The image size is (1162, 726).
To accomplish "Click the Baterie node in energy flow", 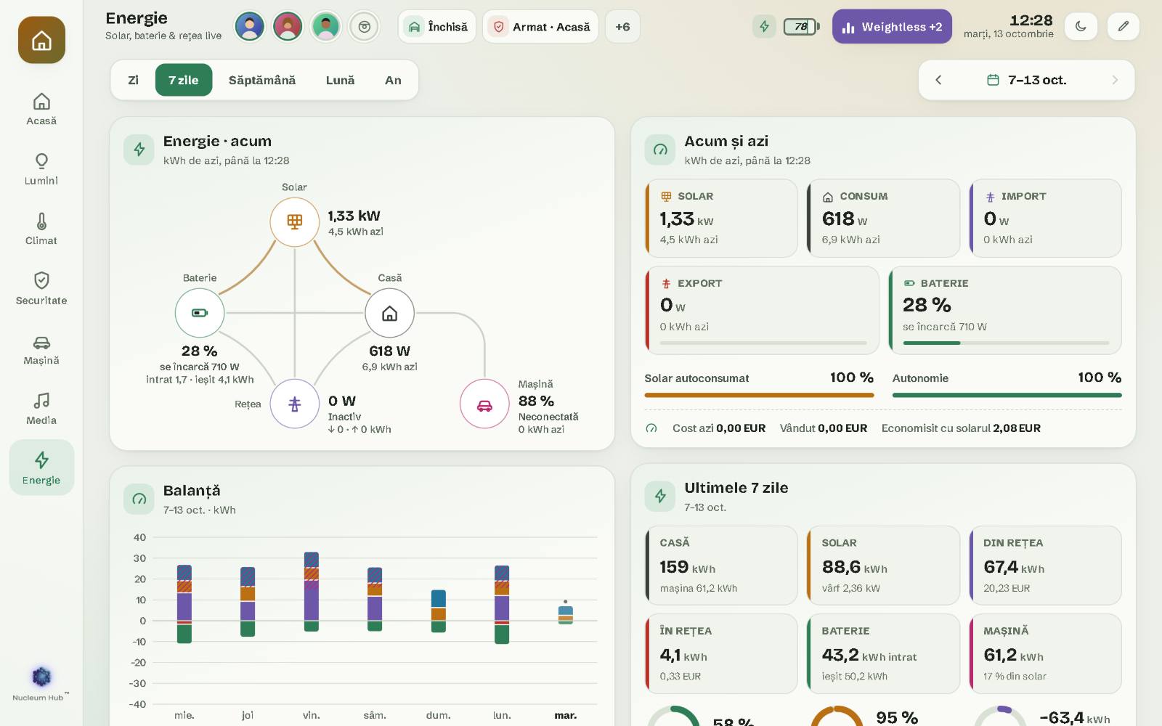I will 200,313.
